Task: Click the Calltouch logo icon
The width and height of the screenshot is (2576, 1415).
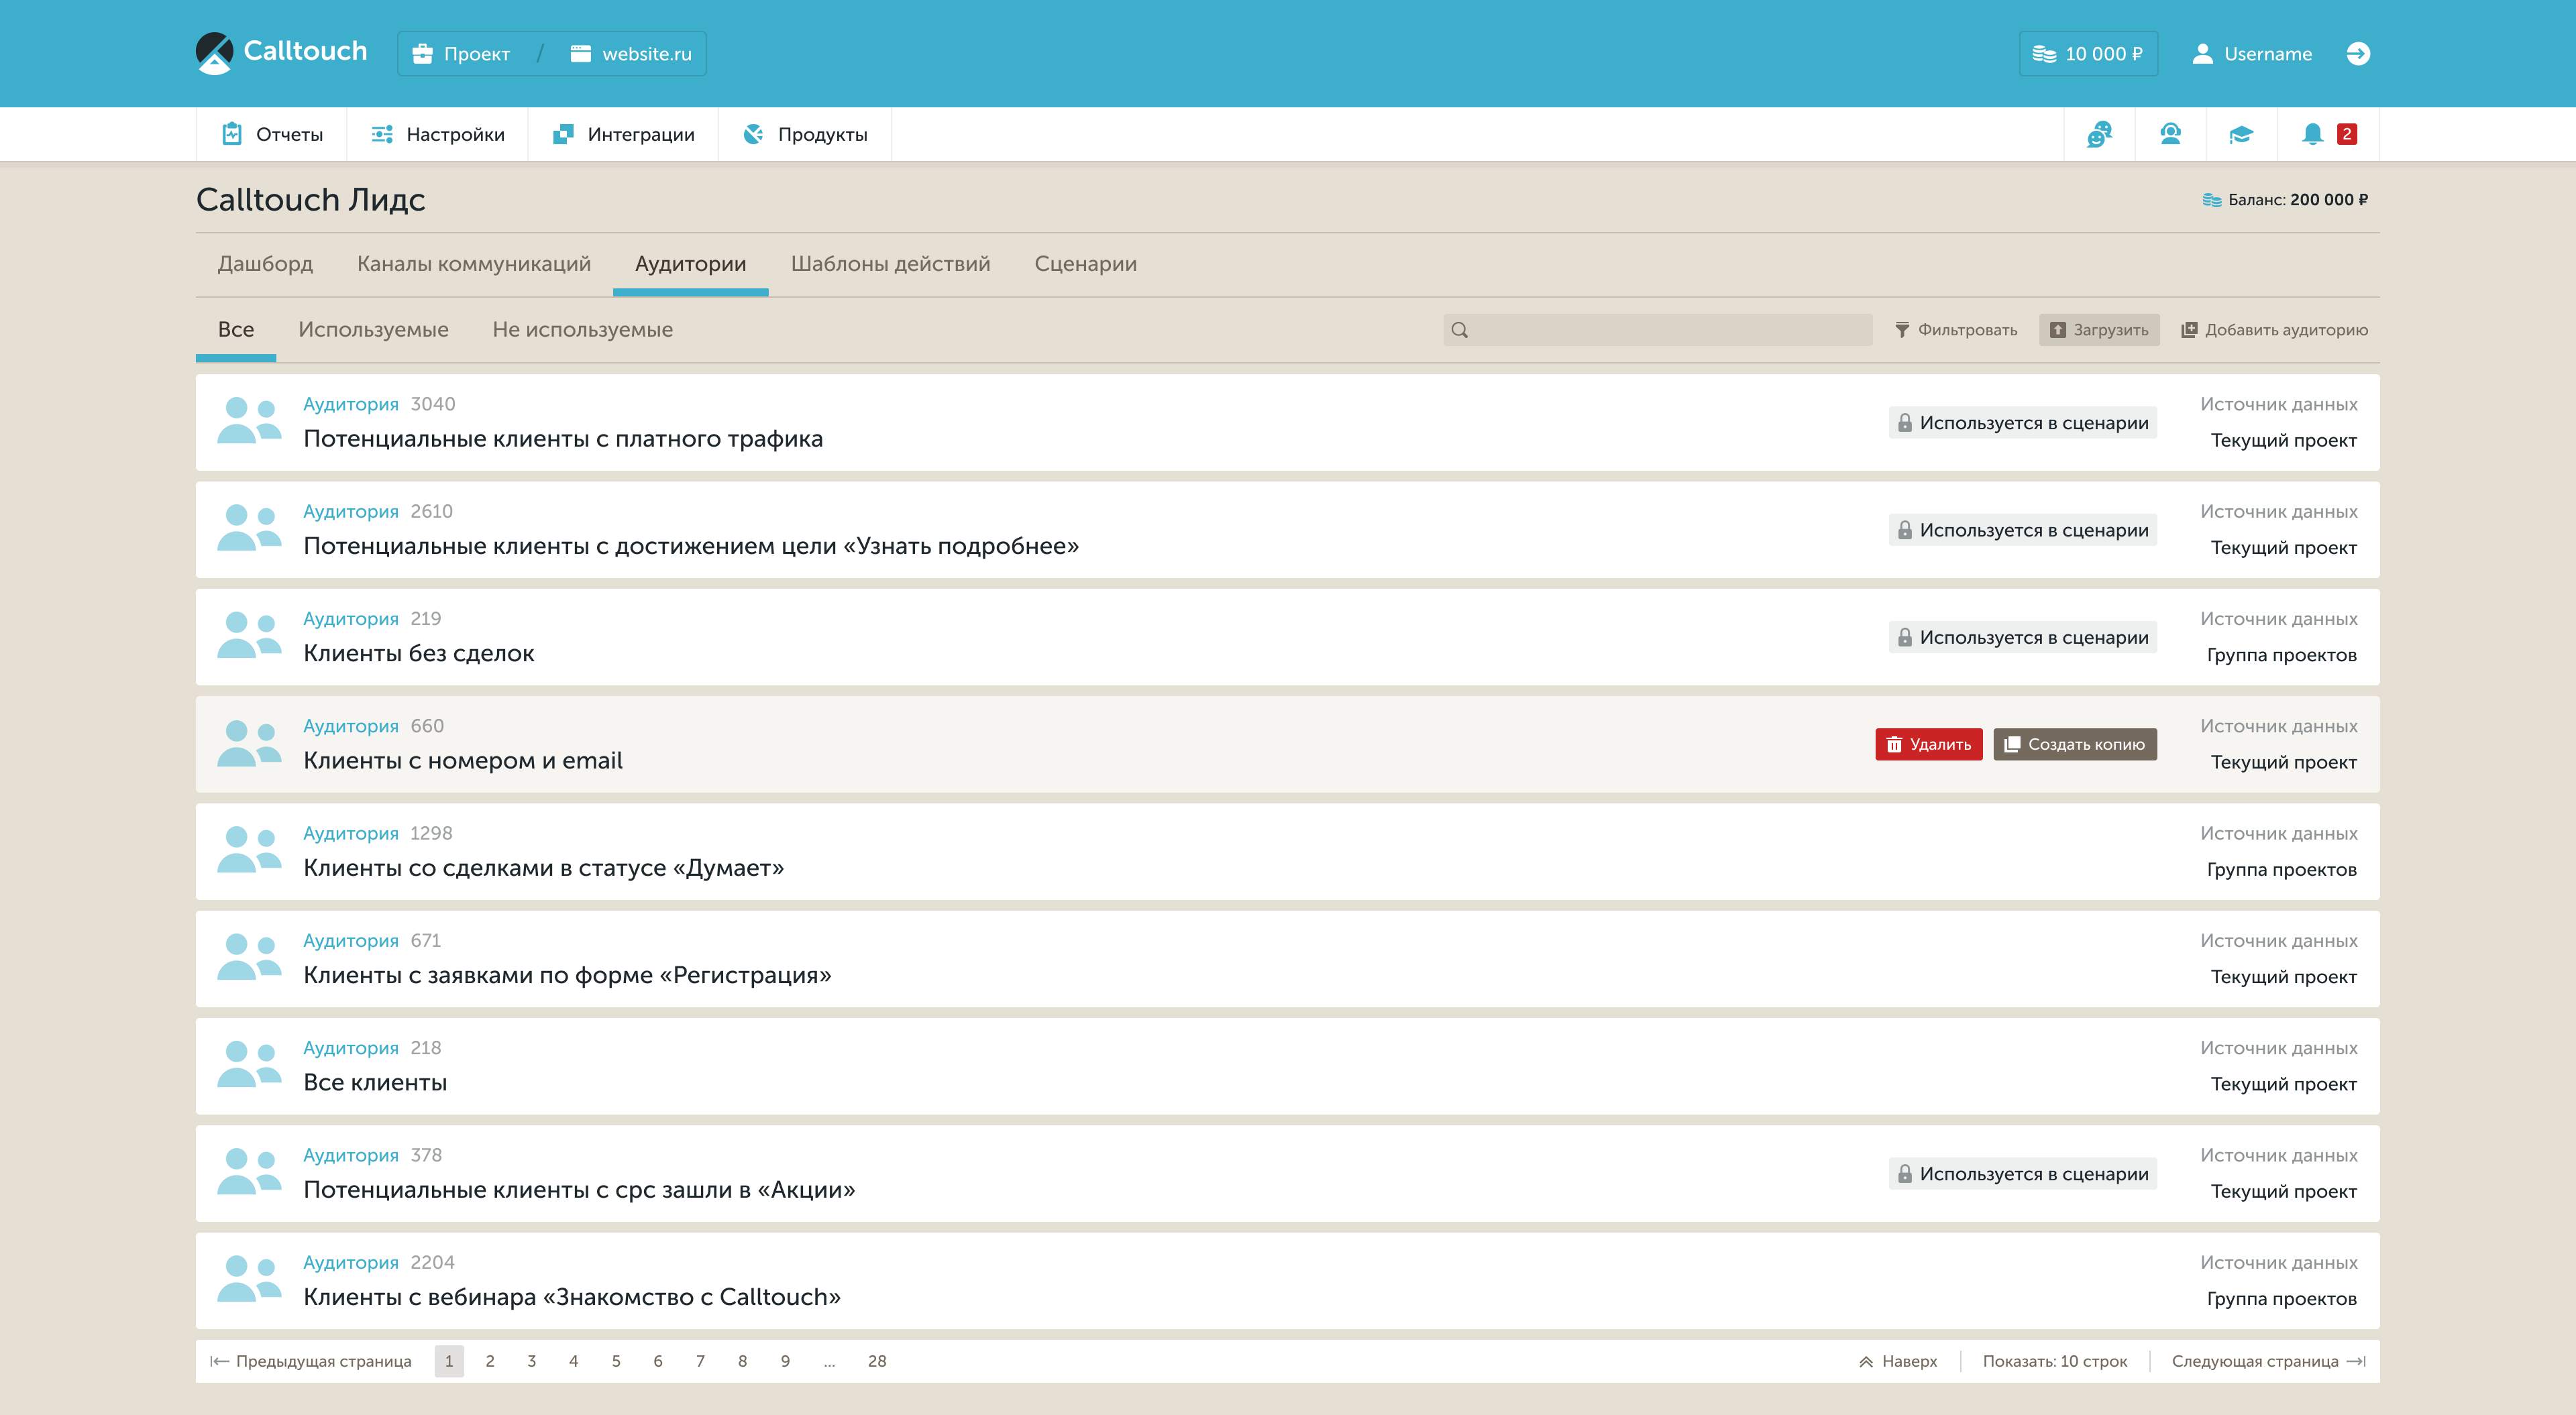Action: pos(214,53)
